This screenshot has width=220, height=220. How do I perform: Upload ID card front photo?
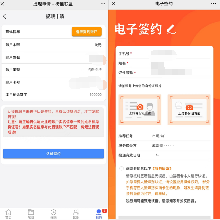point(140,110)
